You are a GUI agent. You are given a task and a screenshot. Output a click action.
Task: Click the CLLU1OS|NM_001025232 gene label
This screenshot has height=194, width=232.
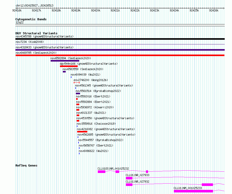113,169
